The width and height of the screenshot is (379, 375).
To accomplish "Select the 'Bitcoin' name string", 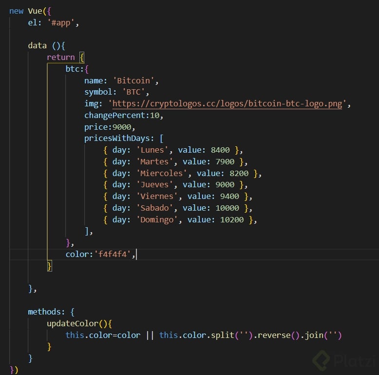I will click(133, 80).
